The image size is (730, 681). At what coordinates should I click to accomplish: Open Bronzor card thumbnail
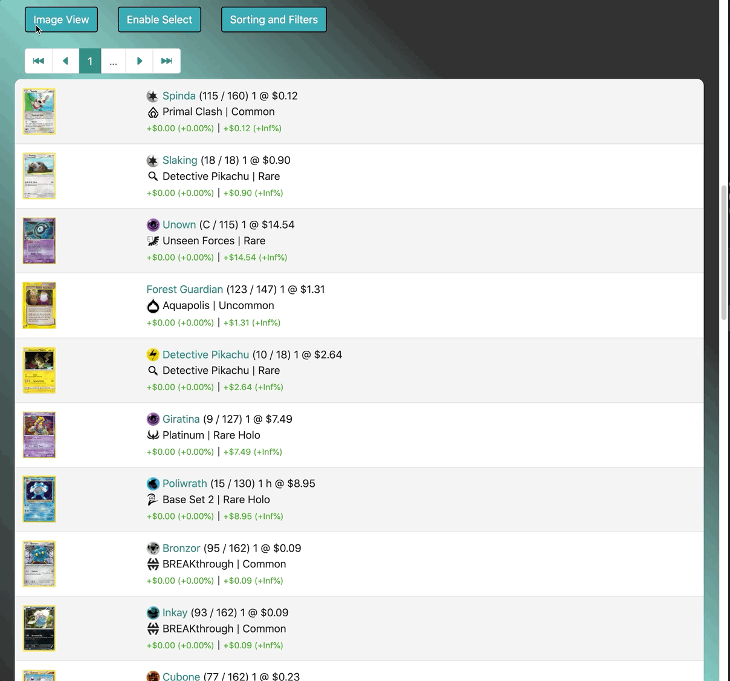tap(39, 564)
